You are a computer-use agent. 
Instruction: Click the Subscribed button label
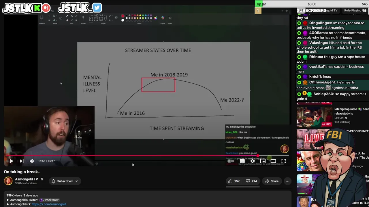pos(65,181)
